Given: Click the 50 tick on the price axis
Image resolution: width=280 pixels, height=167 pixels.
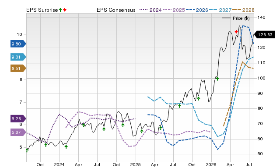Looking at the screenshot, I should pos(260,153).
